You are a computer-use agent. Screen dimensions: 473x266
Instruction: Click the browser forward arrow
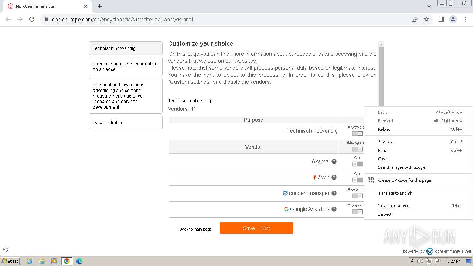click(x=20, y=19)
